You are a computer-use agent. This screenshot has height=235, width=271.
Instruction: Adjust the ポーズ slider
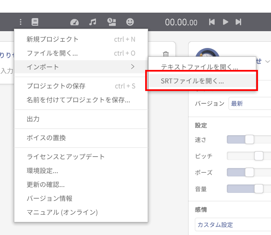click(x=249, y=172)
